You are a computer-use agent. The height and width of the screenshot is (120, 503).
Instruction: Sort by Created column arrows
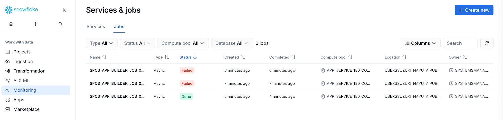(x=243, y=57)
